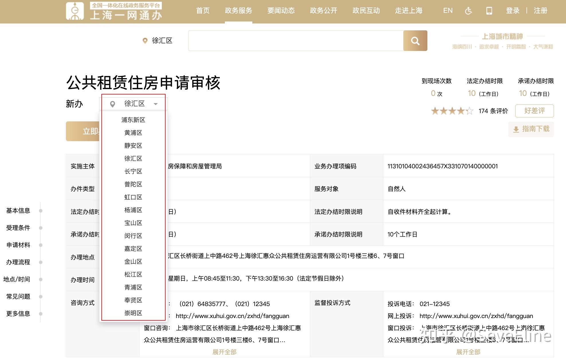The width and height of the screenshot is (566, 359).
Task: Click the location pin beside the search box
Action: pyautogui.click(x=145, y=41)
